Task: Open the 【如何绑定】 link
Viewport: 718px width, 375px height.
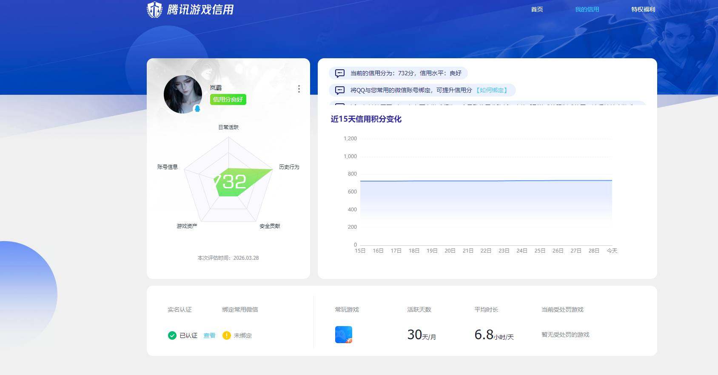Action: tap(492, 90)
